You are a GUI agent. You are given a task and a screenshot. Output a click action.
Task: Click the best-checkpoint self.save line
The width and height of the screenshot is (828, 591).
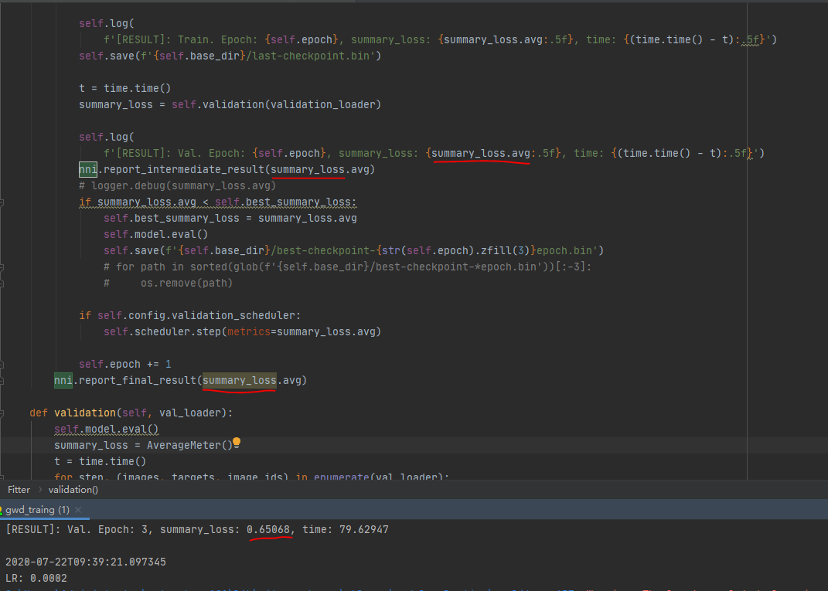tap(353, 250)
